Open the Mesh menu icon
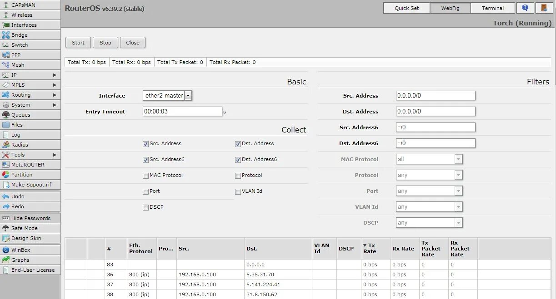 click(6, 65)
